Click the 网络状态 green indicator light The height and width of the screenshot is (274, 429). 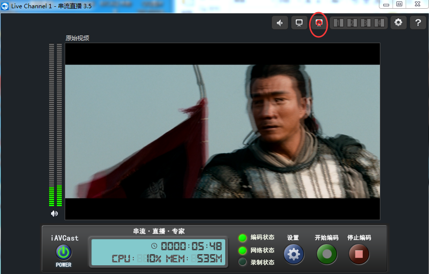pos(242,251)
